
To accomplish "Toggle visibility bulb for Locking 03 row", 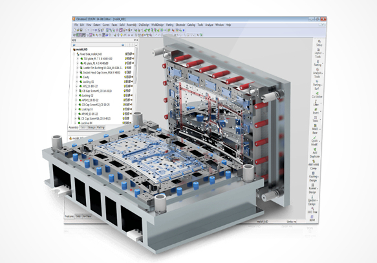I will click(124, 109).
